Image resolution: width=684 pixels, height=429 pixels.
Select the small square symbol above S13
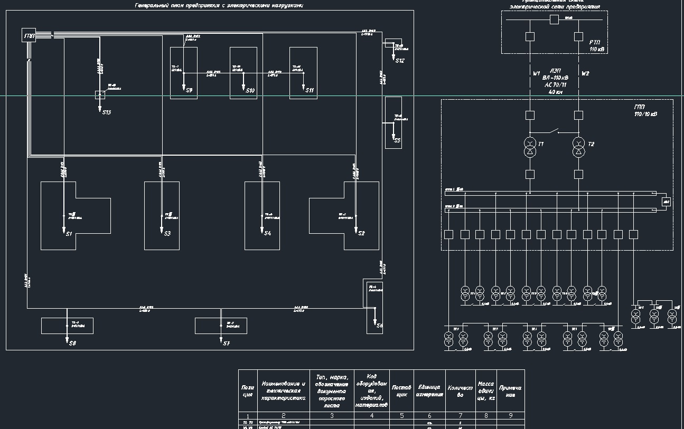point(100,95)
